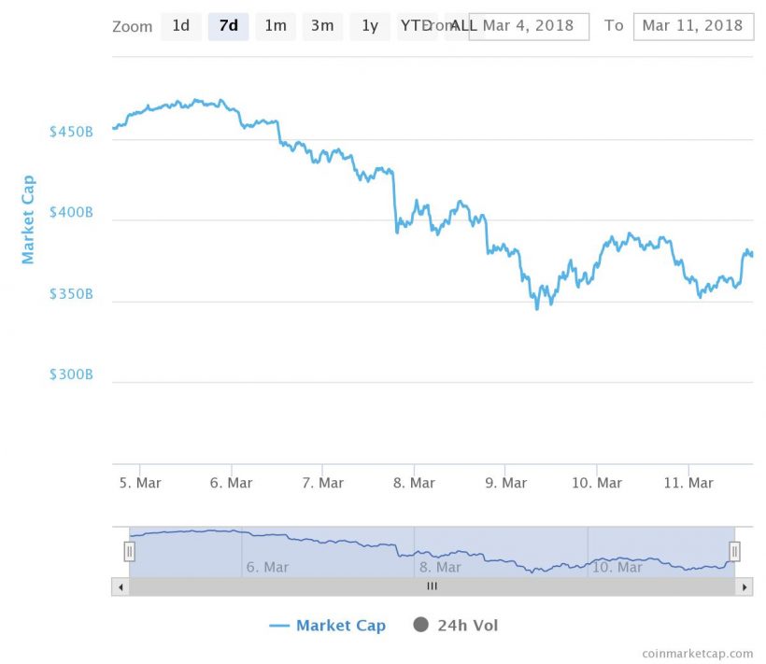Set chart zoom to 1d
Screen dimensions: 766x664
coord(181,26)
